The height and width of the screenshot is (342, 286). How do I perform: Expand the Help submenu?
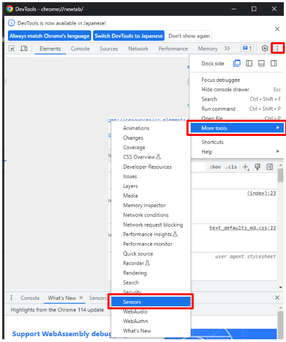tap(237, 152)
